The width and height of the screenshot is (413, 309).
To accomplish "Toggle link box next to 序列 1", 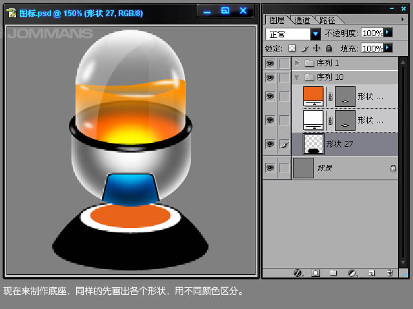I will click(284, 63).
